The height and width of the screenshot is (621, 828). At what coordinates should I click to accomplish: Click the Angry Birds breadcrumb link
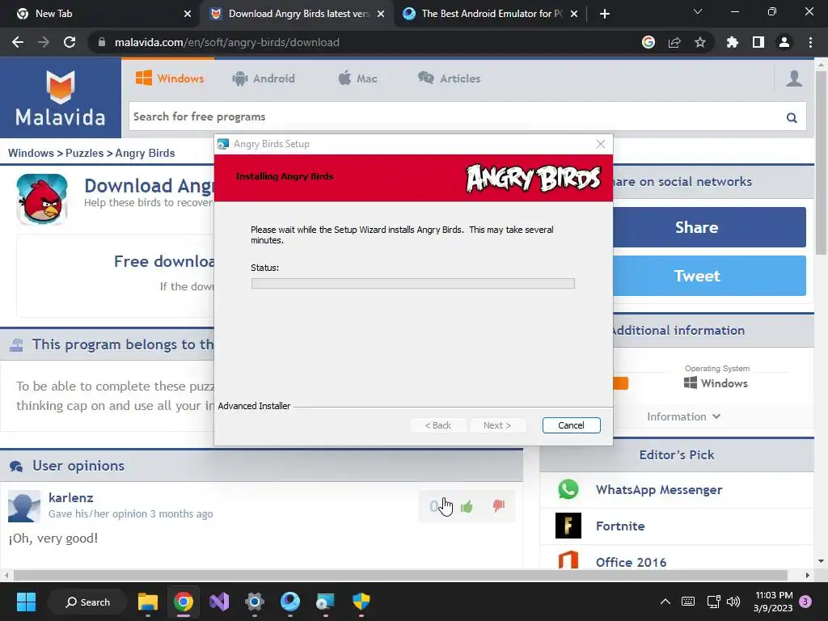(x=145, y=153)
